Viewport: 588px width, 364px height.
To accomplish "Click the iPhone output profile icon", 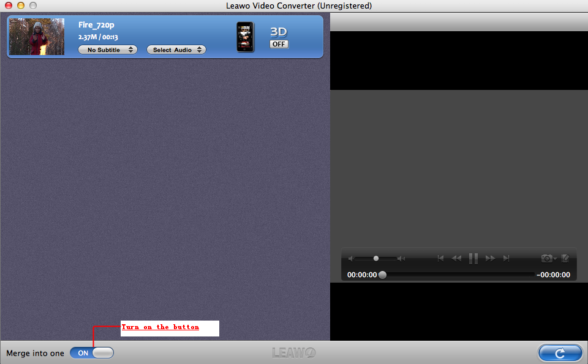I will point(245,37).
